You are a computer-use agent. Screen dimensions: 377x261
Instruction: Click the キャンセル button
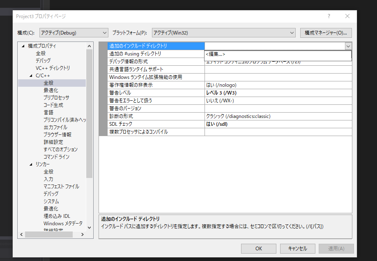coord(297,248)
